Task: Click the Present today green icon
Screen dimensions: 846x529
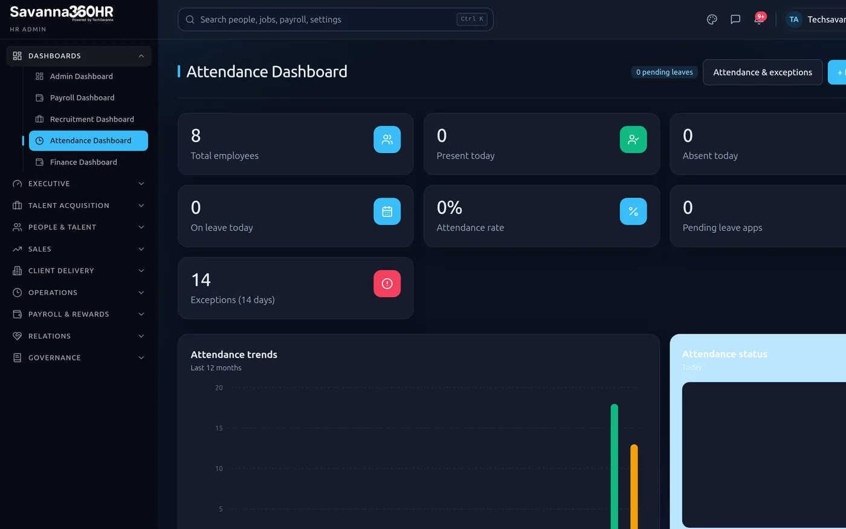Action: 633,140
